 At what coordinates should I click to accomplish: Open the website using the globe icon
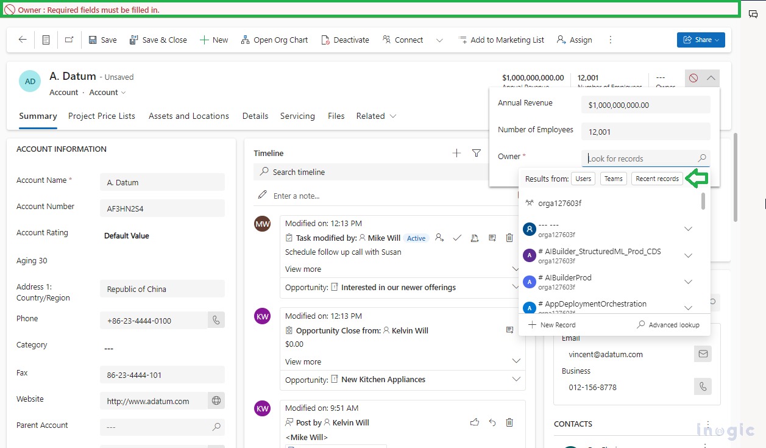tap(215, 401)
